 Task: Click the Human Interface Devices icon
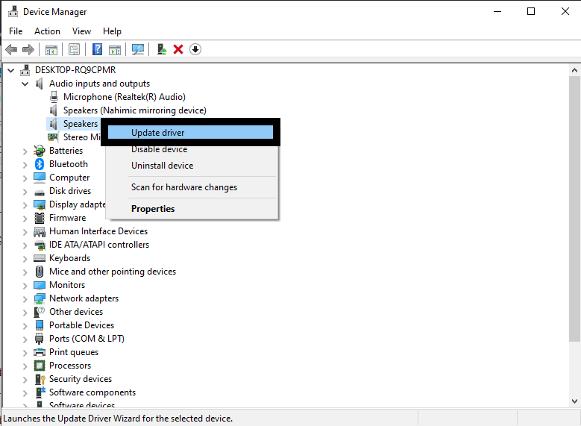(x=40, y=232)
